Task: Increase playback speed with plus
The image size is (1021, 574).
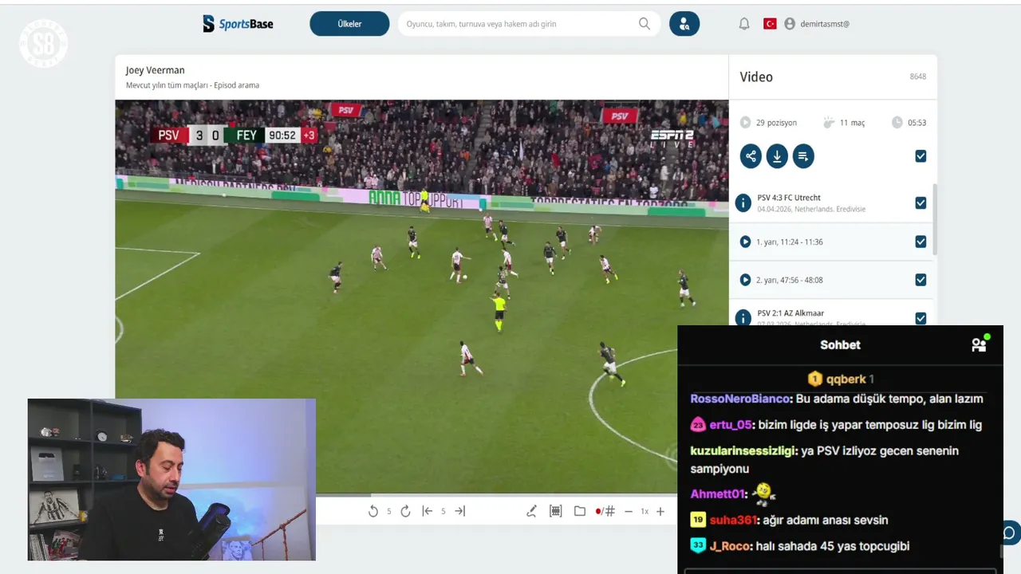Action: pyautogui.click(x=660, y=511)
